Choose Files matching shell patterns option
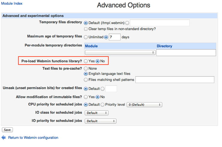The image size is (222, 147). point(86,80)
